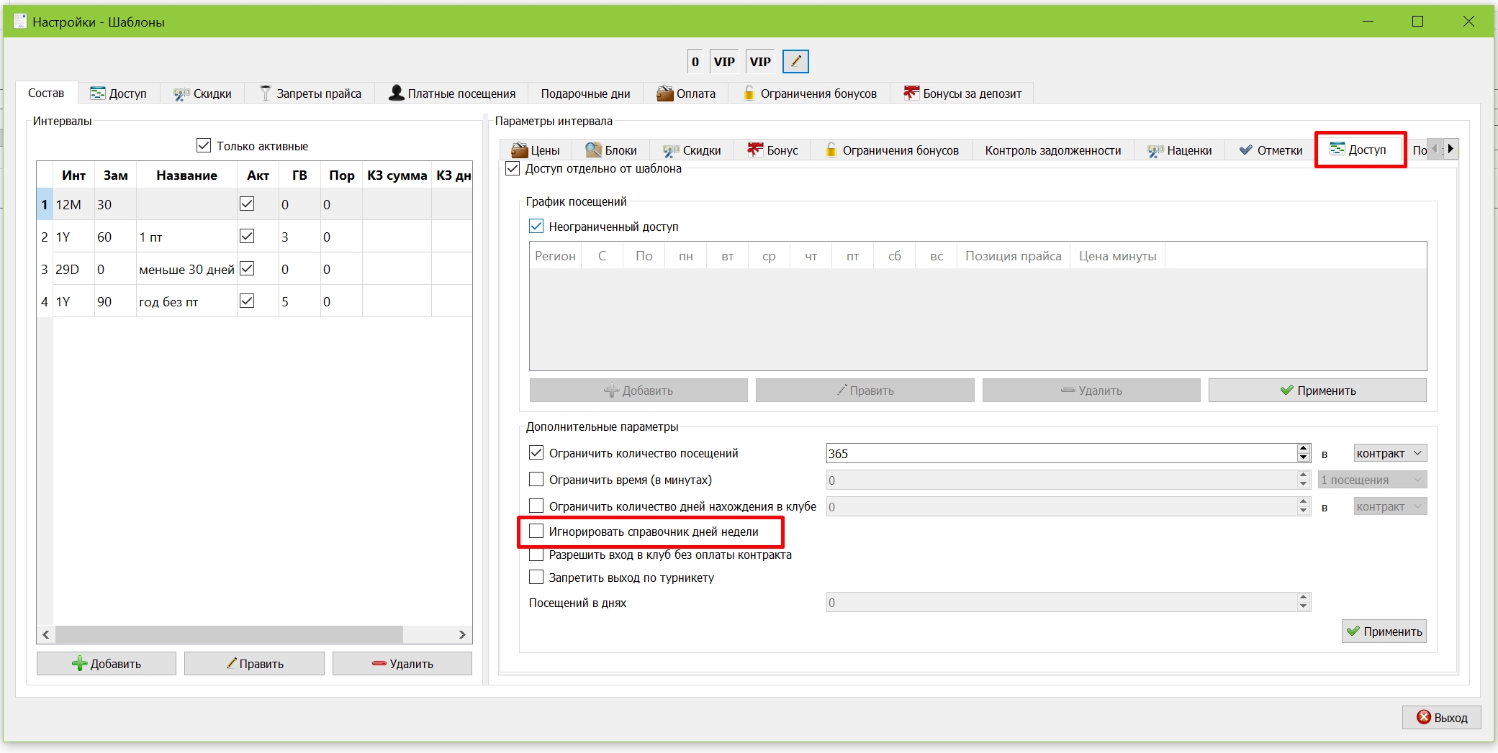Toggle Только активные checkbox
The width and height of the screenshot is (1498, 753).
click(x=204, y=146)
